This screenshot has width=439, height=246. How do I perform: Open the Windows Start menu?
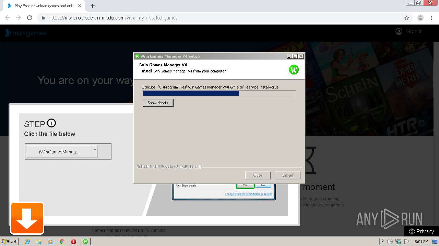point(9,241)
